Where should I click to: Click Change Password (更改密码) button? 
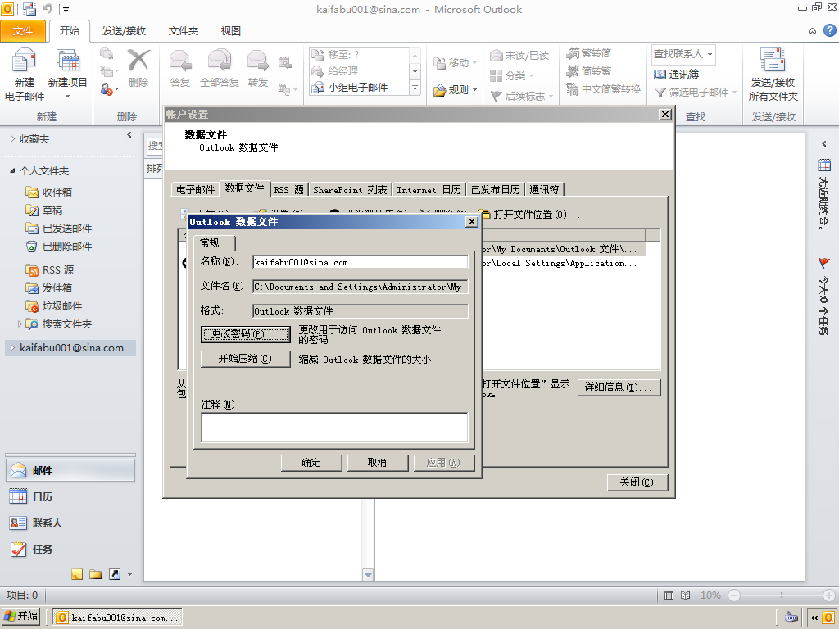click(x=246, y=334)
